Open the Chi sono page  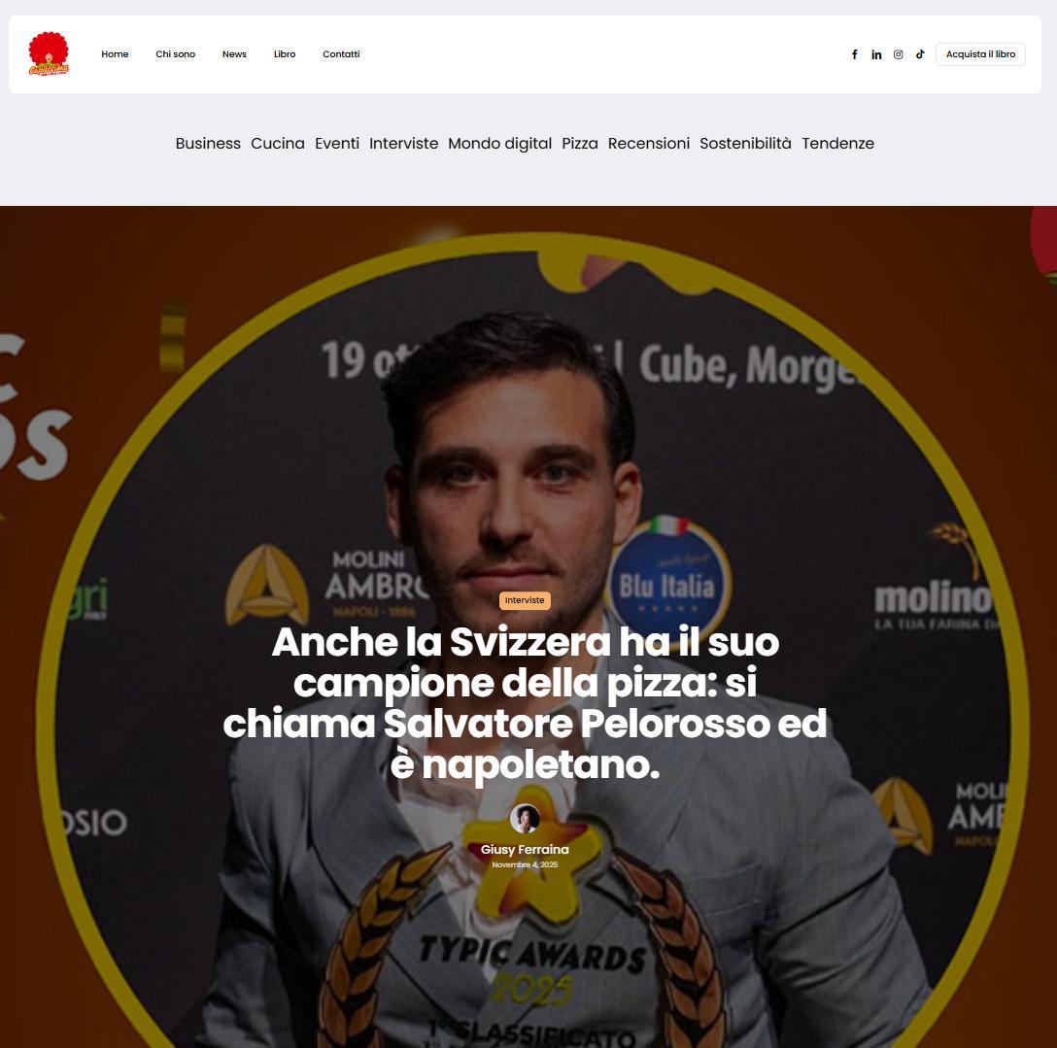pyautogui.click(x=175, y=54)
